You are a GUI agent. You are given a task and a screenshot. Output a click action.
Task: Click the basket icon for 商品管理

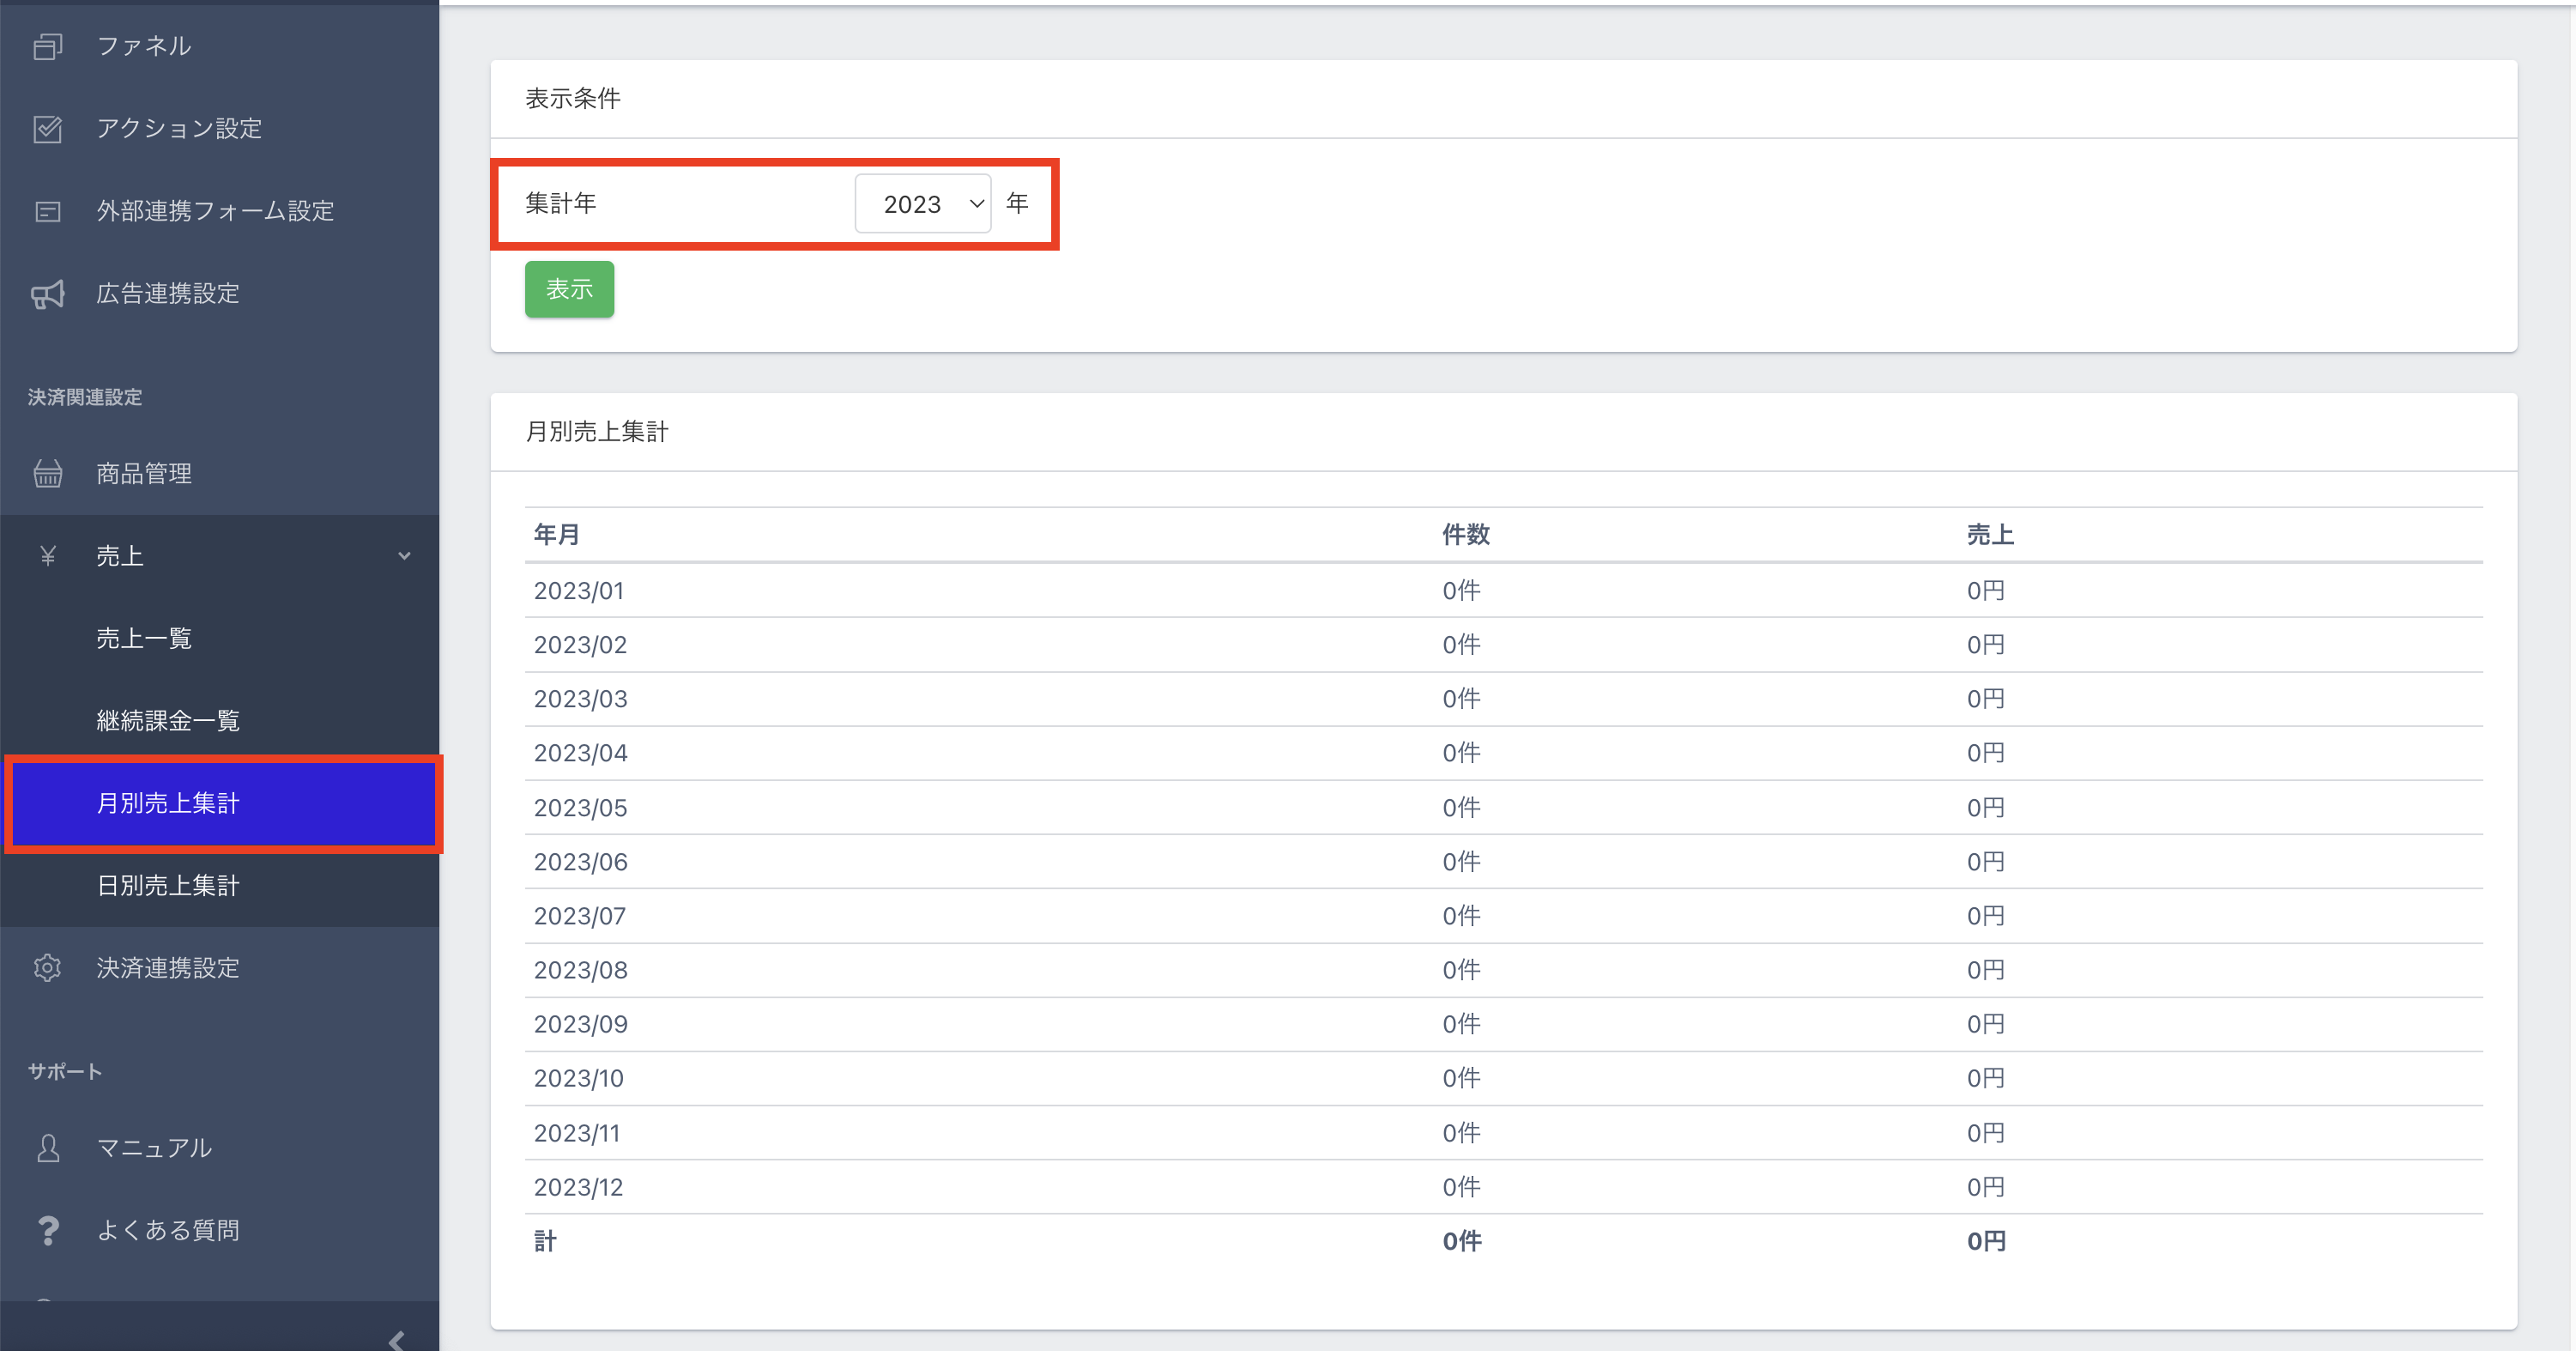(x=47, y=474)
